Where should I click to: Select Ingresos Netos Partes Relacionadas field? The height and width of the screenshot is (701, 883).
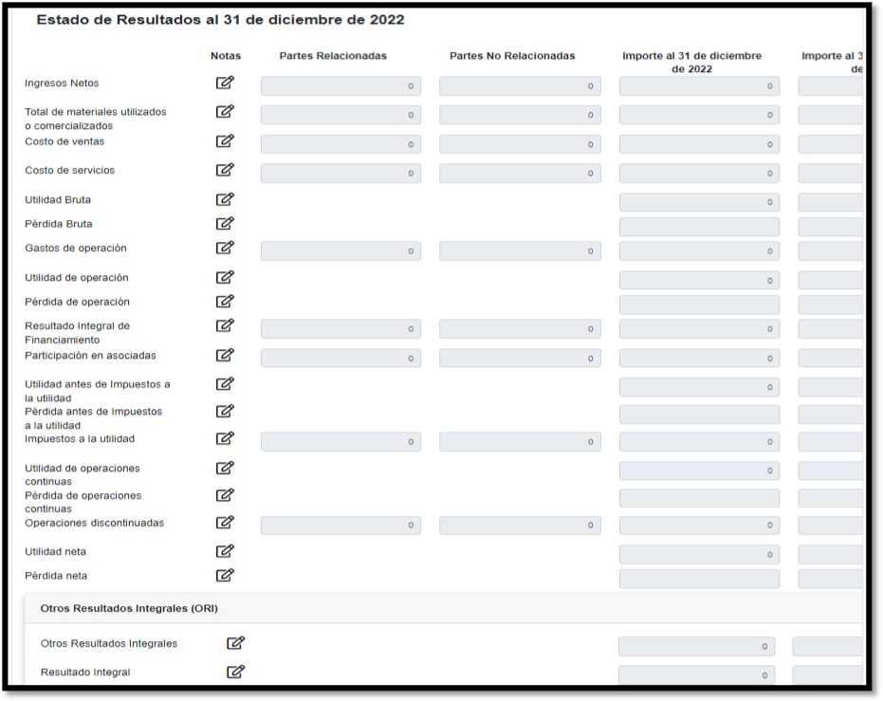coord(340,86)
